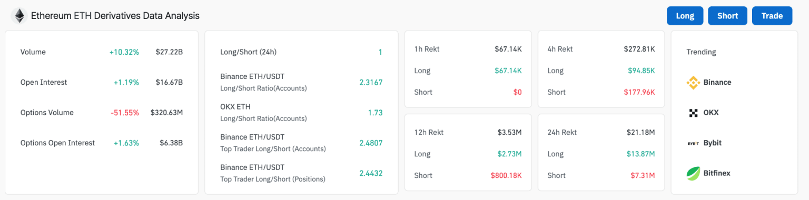Click the blue Long button
Screen dimensions: 809x200
[x=685, y=16]
